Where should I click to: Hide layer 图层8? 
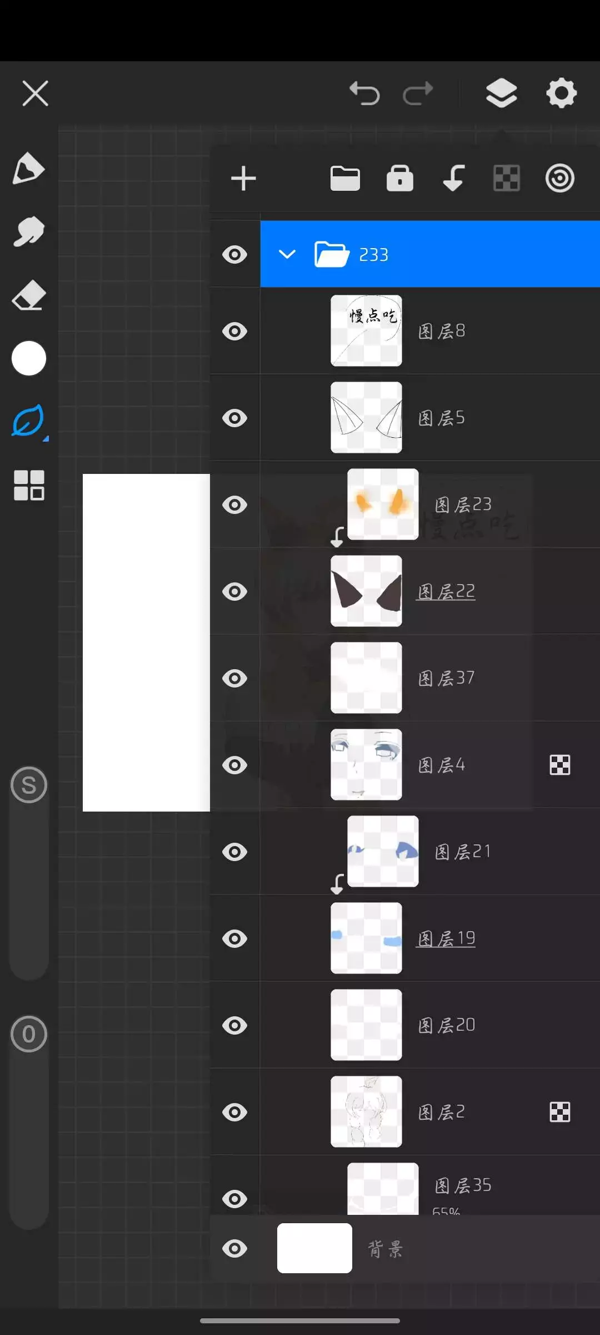pyautogui.click(x=234, y=331)
